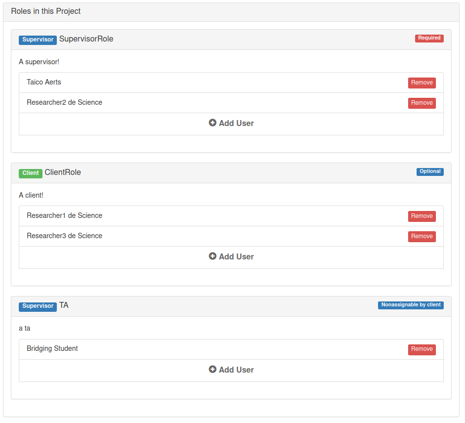
Task: Click the description 'A client!'
Action: coord(31,195)
